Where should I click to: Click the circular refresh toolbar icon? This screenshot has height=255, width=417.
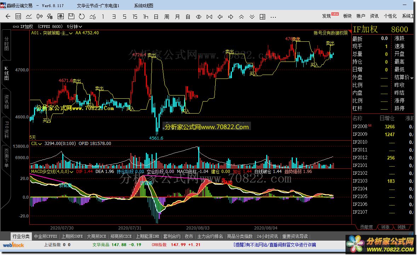click(x=82, y=17)
